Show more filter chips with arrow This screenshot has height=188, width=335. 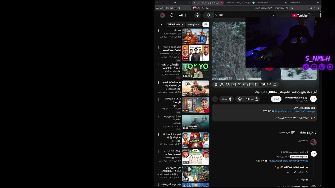161,25
